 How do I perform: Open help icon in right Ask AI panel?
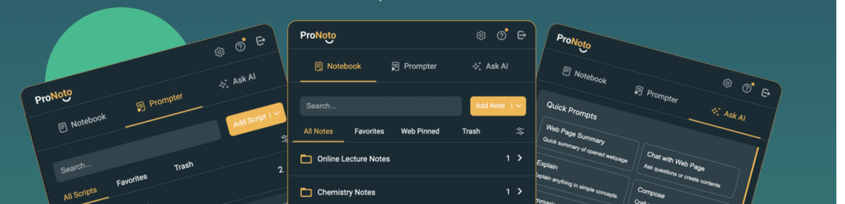click(x=747, y=88)
